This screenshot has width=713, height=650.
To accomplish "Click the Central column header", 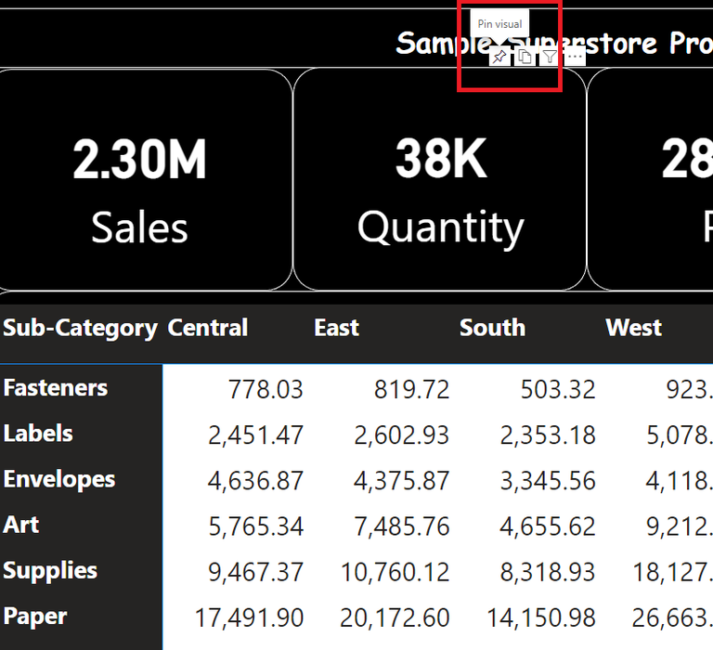I will 207,328.
